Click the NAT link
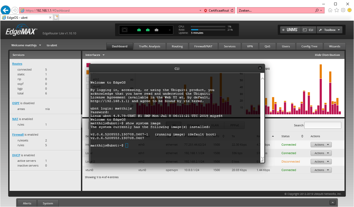354x207 pixels. [x=15, y=119]
